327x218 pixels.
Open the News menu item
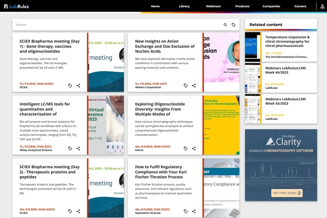point(155,6)
